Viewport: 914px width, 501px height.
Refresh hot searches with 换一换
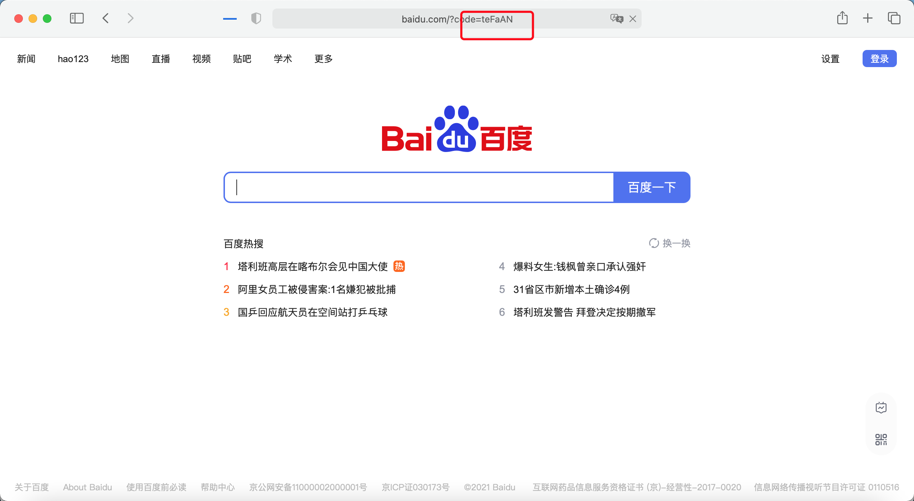point(670,243)
